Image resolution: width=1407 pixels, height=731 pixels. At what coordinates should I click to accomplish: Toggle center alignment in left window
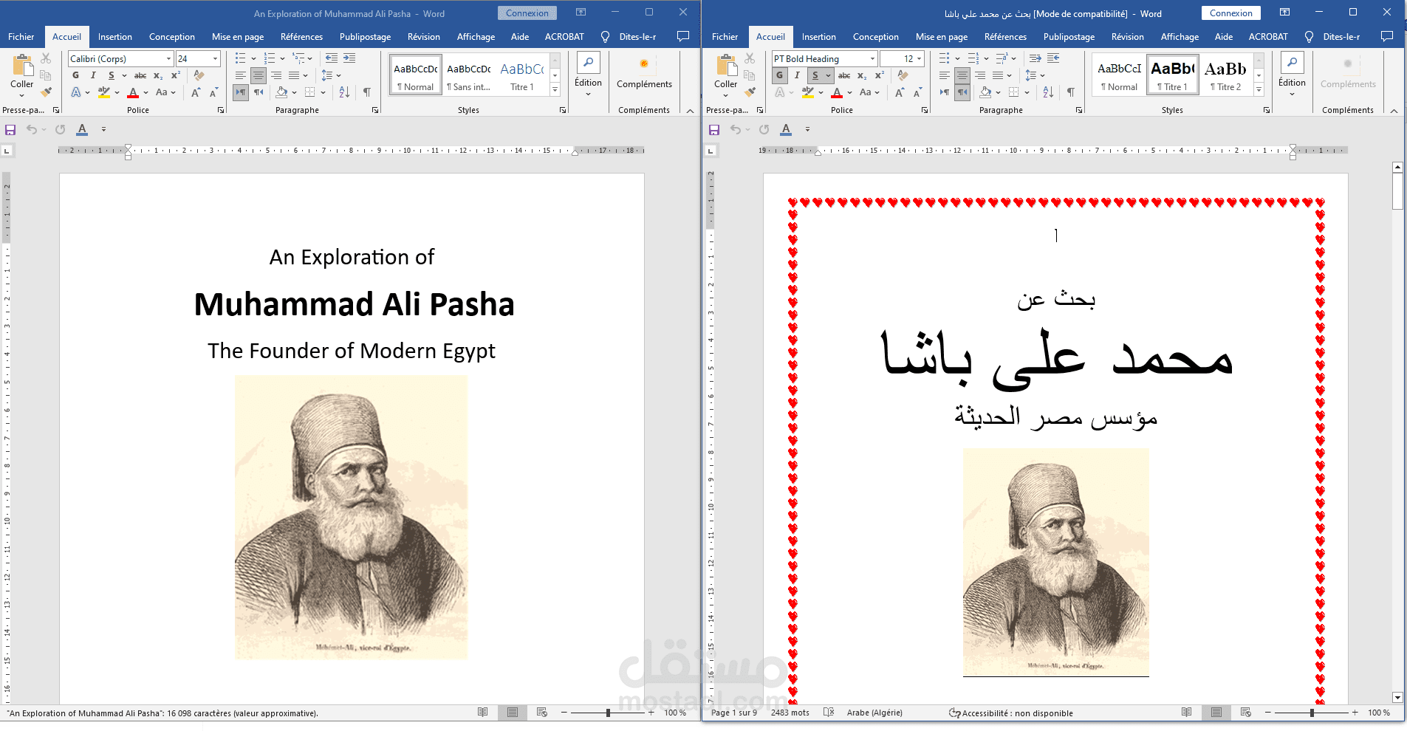pyautogui.click(x=259, y=75)
